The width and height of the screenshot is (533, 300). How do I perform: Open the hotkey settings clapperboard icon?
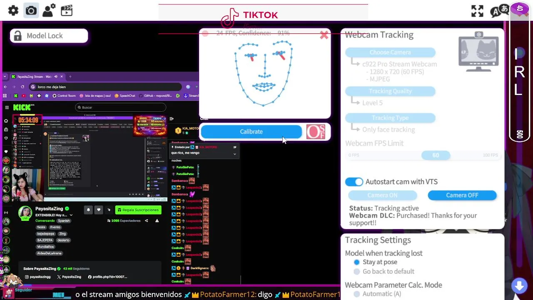click(67, 10)
